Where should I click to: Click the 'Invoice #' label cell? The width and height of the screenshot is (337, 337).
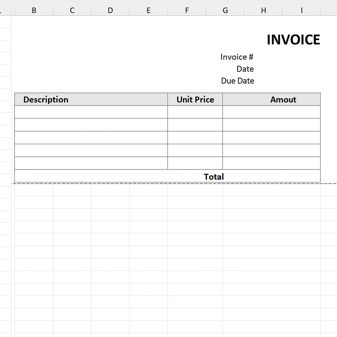237,57
